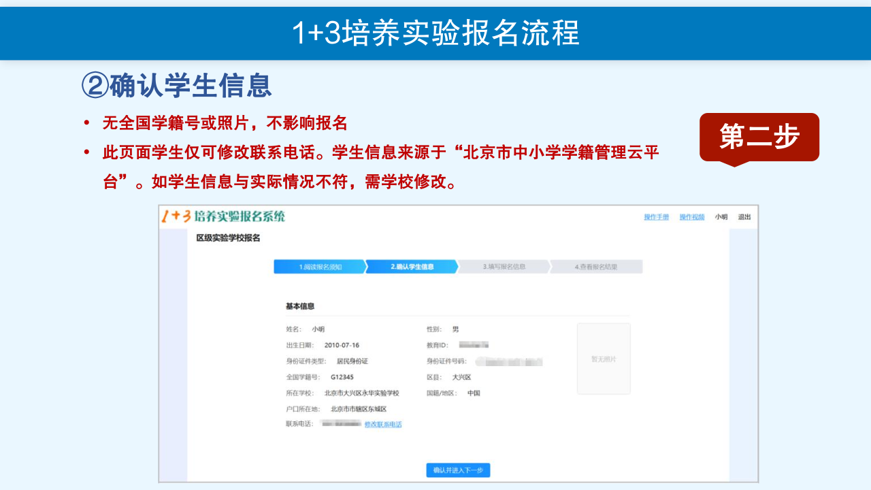
Task: Click the ID type value 居民身份证
Action: 352,361
